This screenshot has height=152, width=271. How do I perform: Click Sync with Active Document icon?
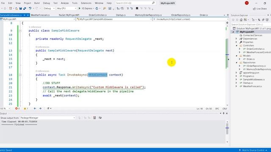(x=259, y=20)
